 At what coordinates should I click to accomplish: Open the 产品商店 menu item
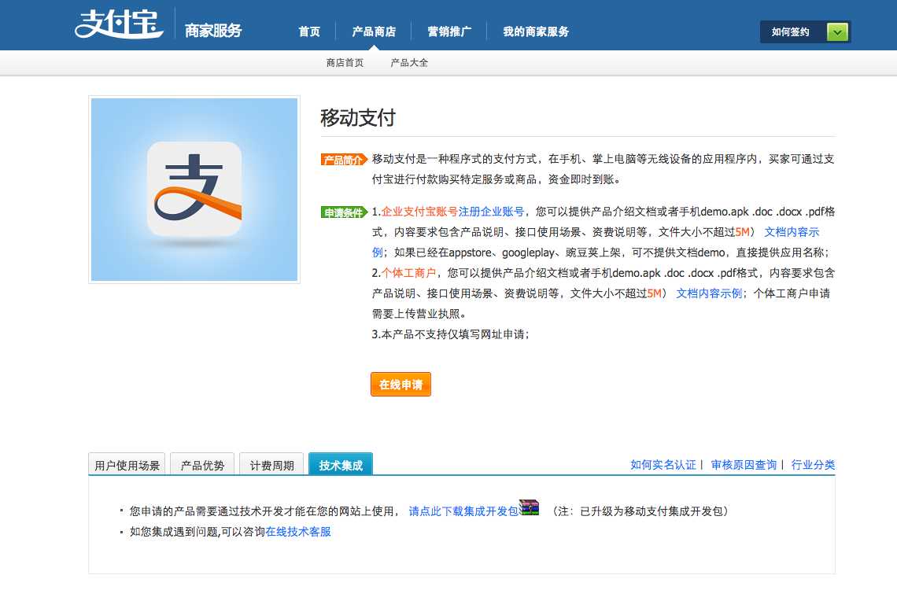[374, 32]
